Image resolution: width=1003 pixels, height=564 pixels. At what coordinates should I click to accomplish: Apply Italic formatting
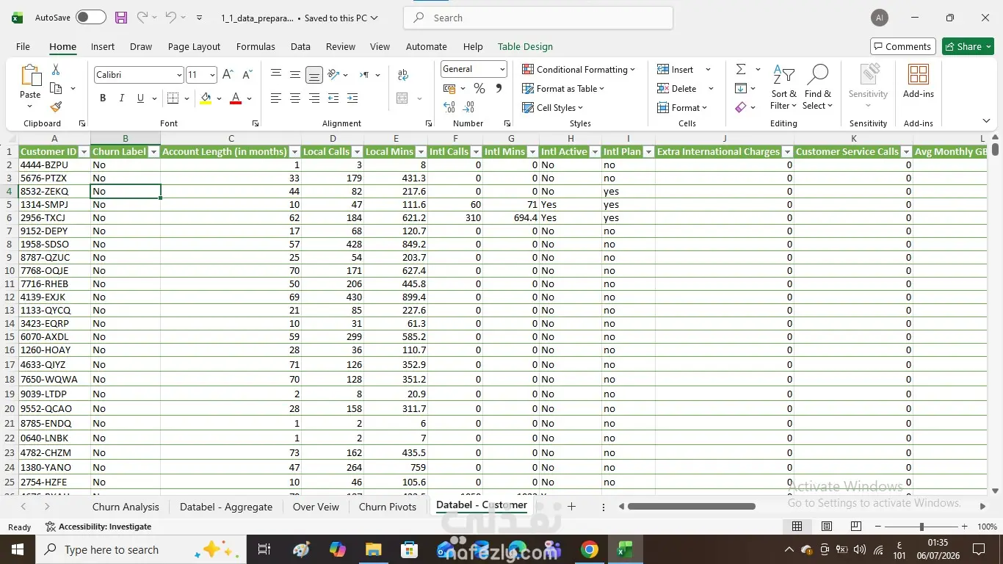click(121, 98)
